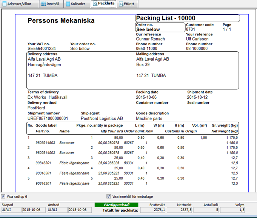Click the Etikett preview magnifier icon
Image resolution: width=257 pixels, height=218 pixels.
click(x=121, y=4)
